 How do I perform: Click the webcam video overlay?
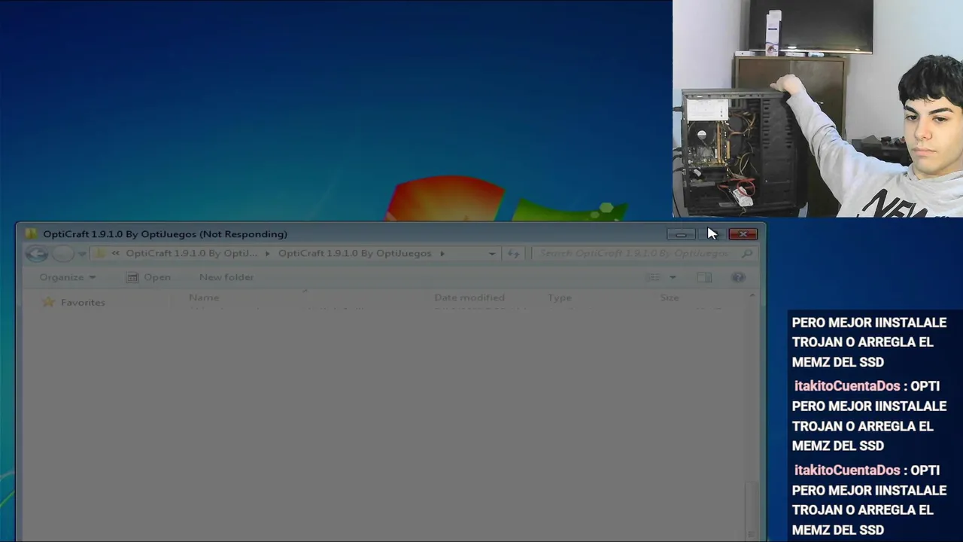[818, 108]
